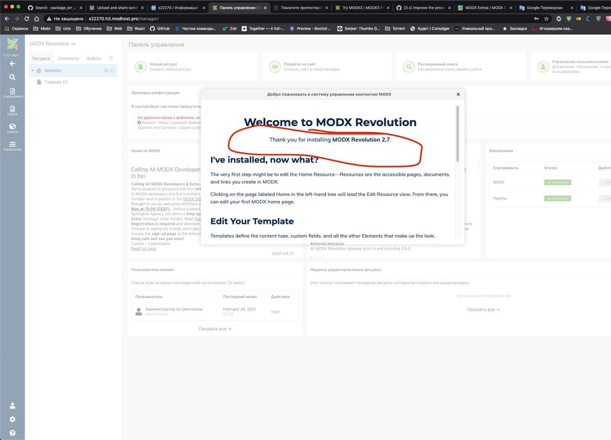Click the login action cell
The width and height of the screenshot is (611, 440).
pos(275,311)
